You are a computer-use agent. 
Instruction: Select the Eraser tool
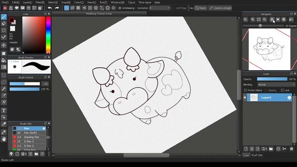(x=4, y=24)
